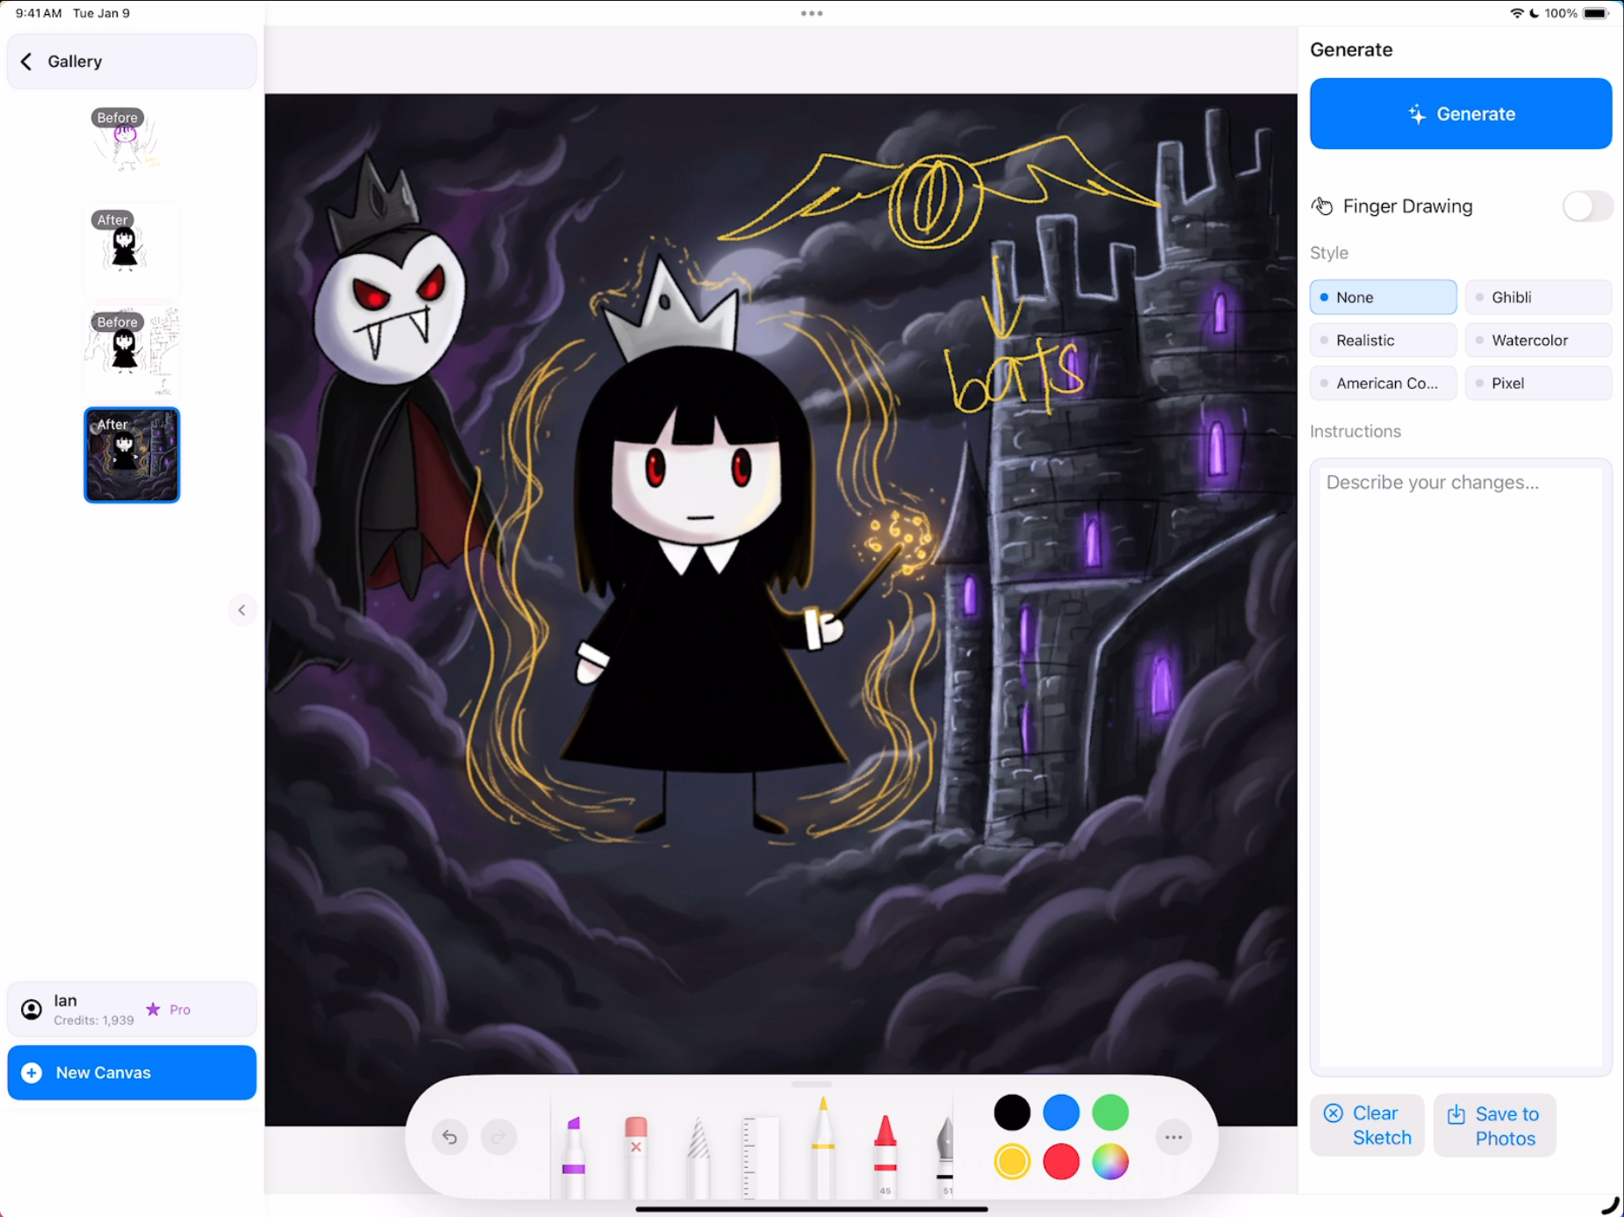Pick the blue color swatch
Image resolution: width=1624 pixels, height=1217 pixels.
1061,1113
